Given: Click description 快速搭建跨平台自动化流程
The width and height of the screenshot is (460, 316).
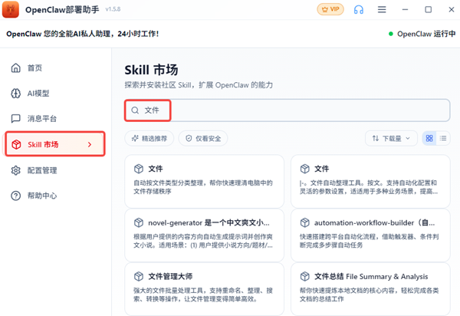Looking at the screenshot, I should coord(369,241).
